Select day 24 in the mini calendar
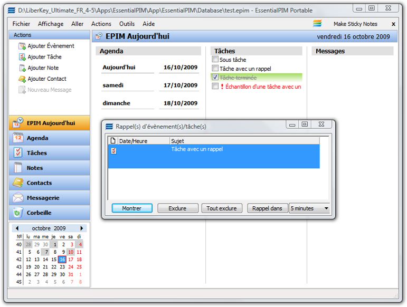 pos(71,267)
